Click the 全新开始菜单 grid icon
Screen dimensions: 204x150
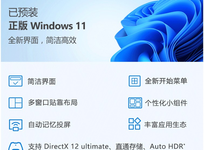(x=135, y=81)
